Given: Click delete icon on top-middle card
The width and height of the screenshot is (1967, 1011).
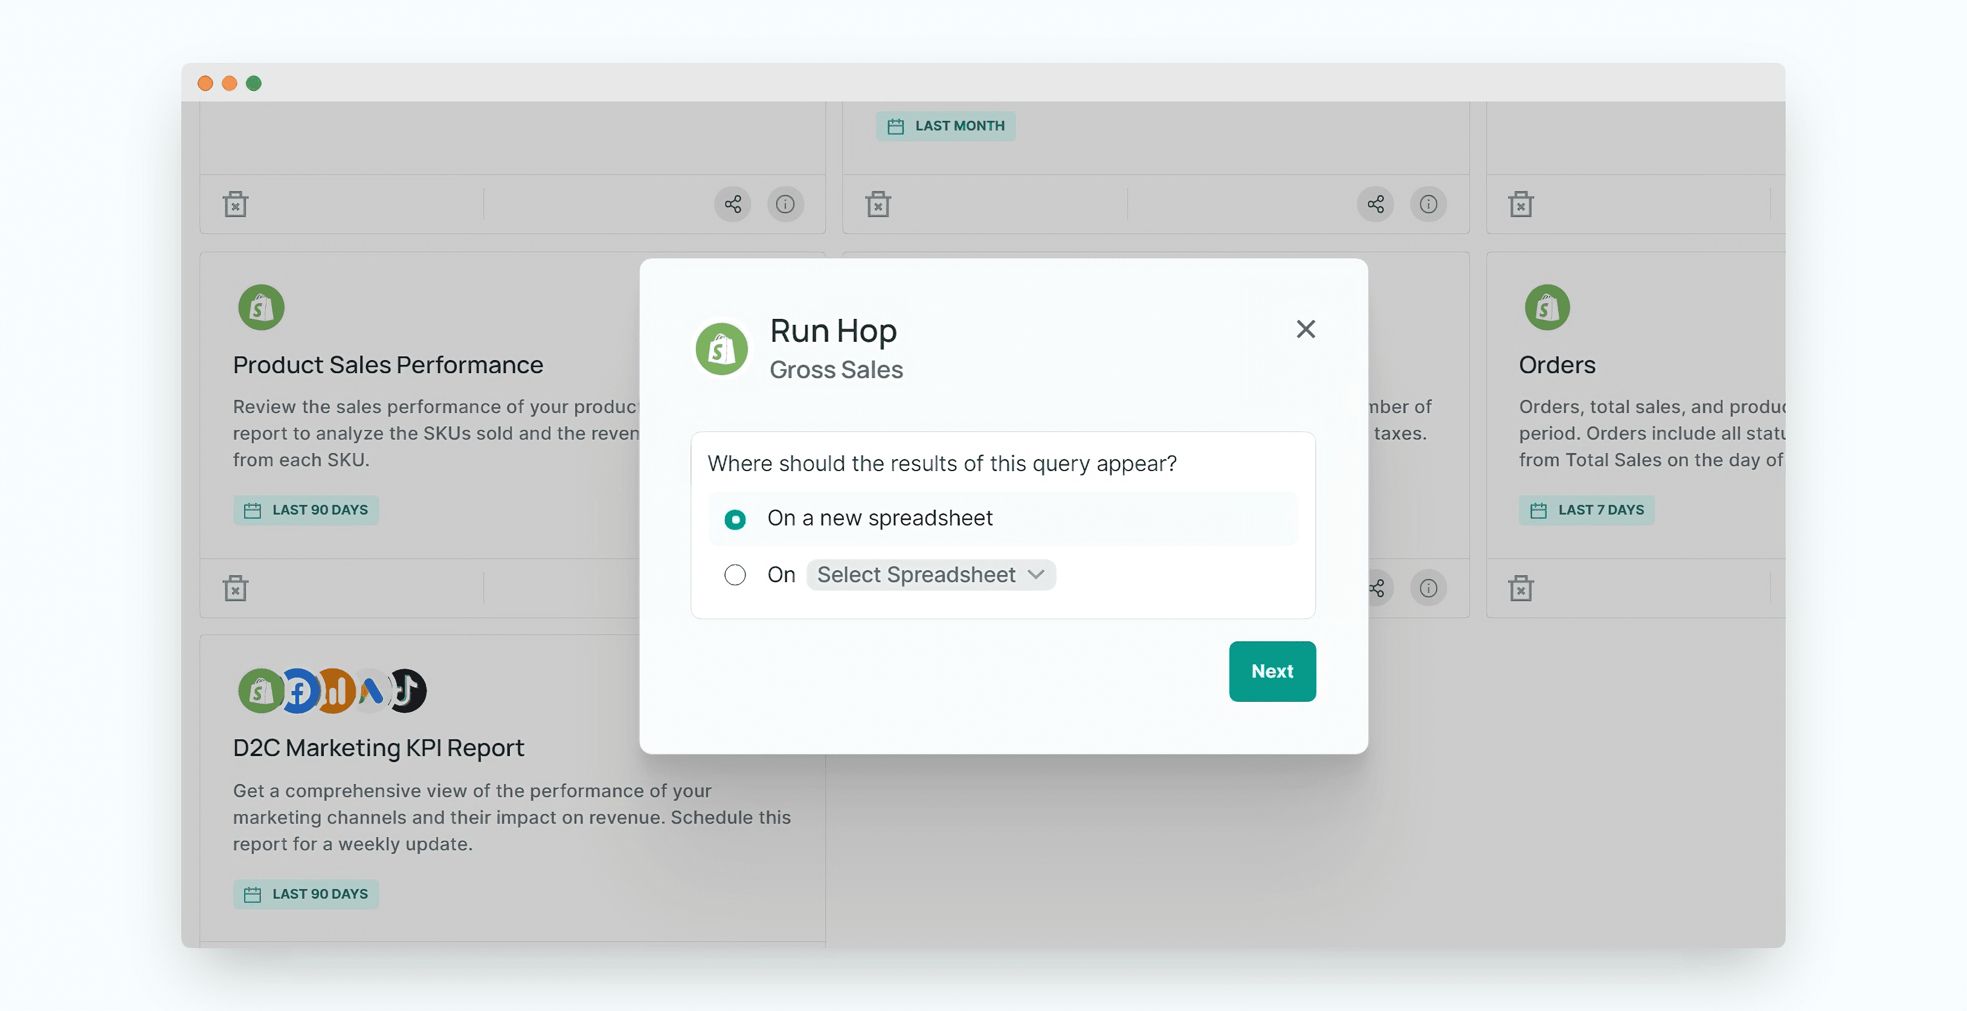Looking at the screenshot, I should 877,204.
